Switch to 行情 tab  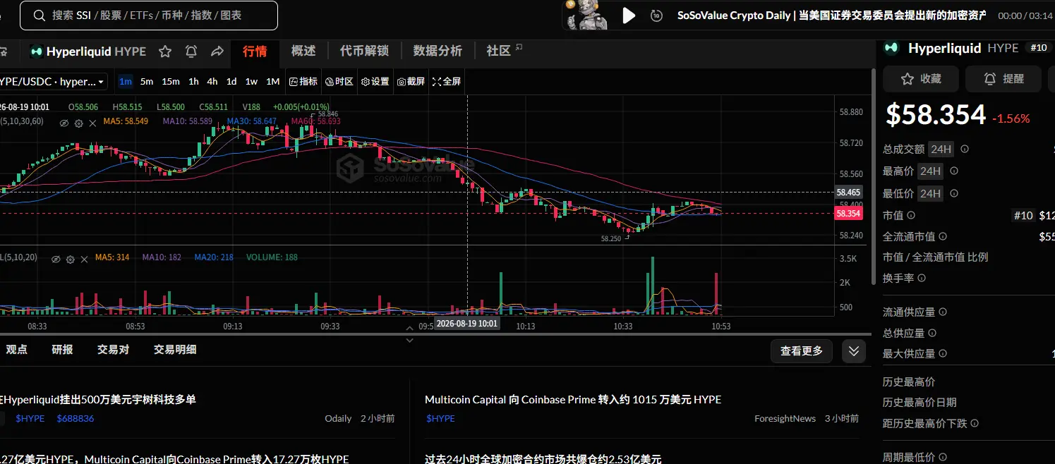(x=255, y=51)
